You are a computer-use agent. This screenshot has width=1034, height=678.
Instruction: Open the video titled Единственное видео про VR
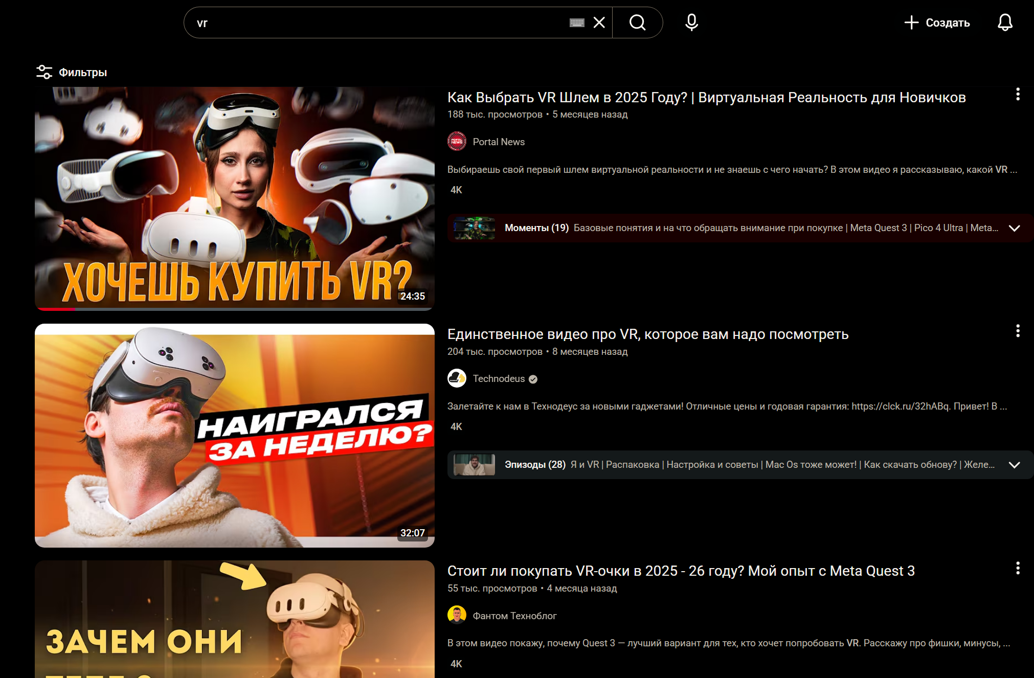pos(647,334)
